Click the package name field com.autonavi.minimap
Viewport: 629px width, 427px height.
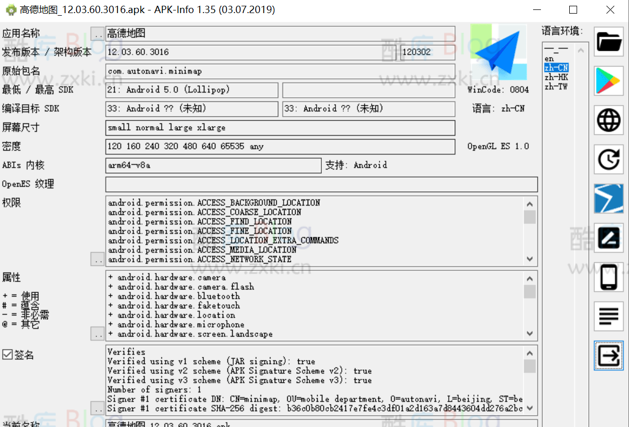click(x=280, y=71)
